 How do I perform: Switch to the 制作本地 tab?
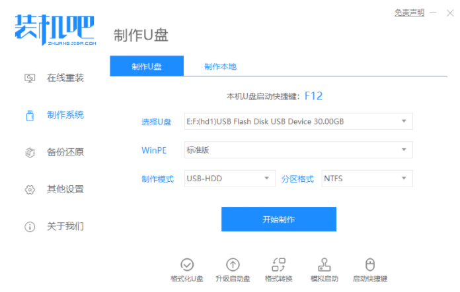[220, 67]
